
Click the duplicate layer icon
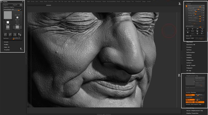tap(197, 31)
